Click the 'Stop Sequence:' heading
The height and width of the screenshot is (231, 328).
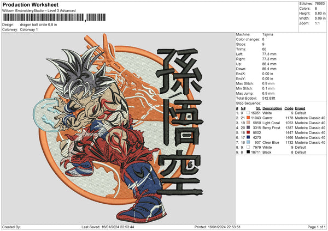click(x=249, y=103)
